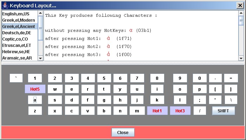Image resolution: width=246 pixels, height=140 pixels.
Task: Click the Java icon in title bar
Action: point(5,5)
